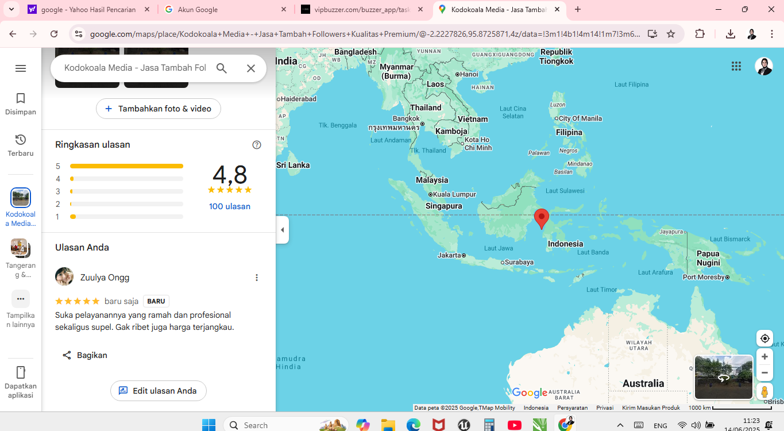The image size is (784, 431).
Task: Open the Terbaru recent history
Action: tap(21, 146)
